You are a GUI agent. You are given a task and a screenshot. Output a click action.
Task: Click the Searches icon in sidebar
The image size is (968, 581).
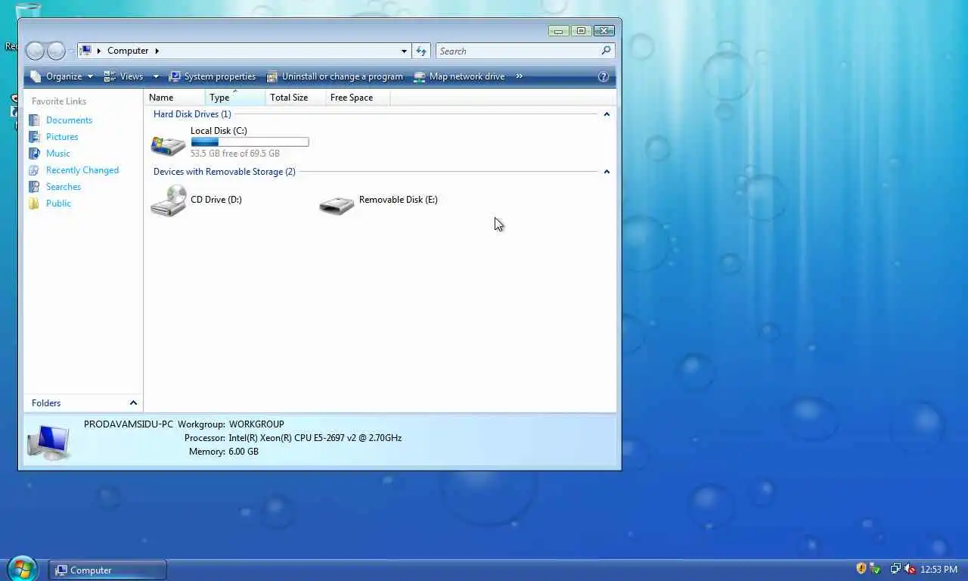point(34,187)
